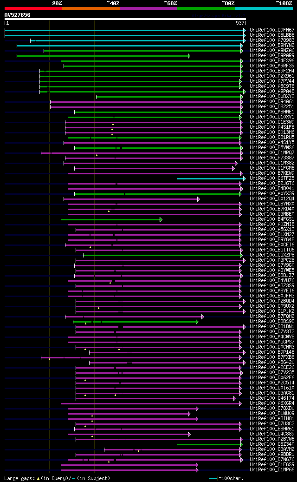
Task: Select label UniRef100_Q062E6
Action: click(272, 378)
